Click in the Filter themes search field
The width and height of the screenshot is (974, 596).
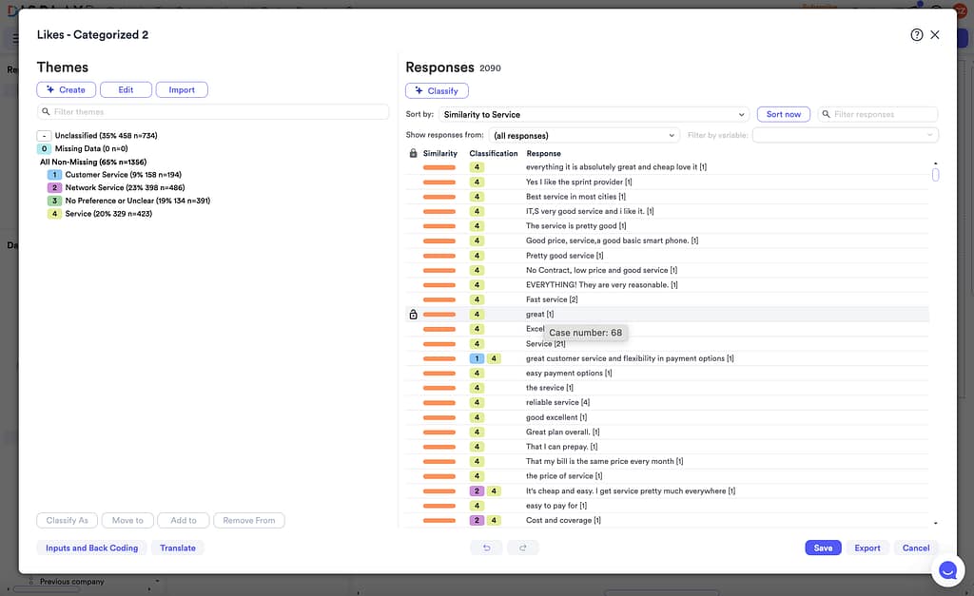[x=213, y=112]
